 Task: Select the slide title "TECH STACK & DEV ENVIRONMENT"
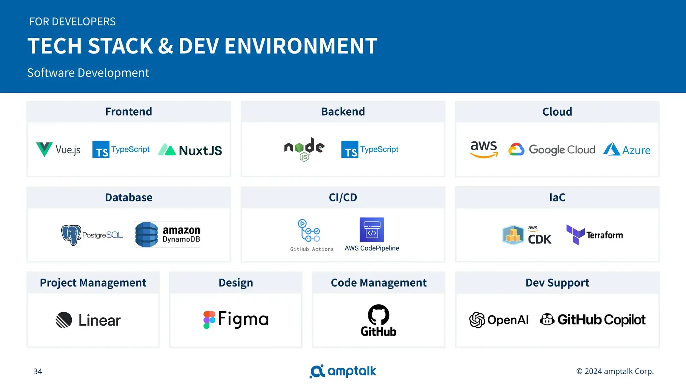202,46
